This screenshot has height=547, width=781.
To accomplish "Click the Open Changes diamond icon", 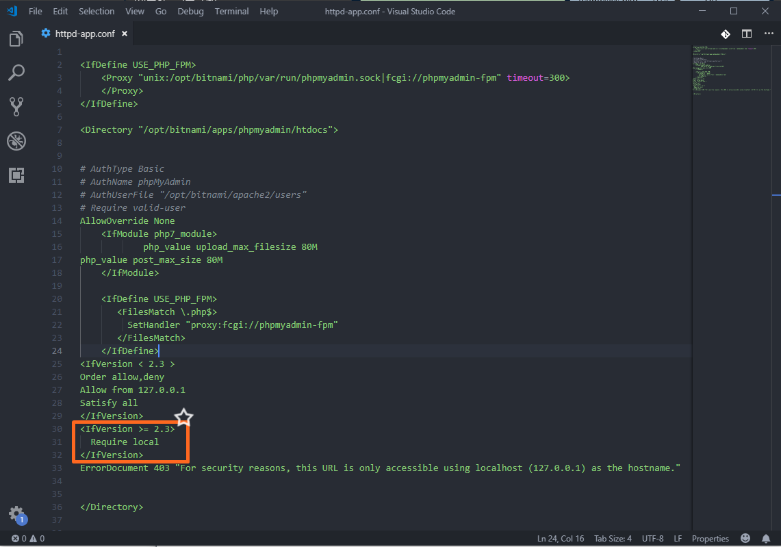I will [x=726, y=34].
